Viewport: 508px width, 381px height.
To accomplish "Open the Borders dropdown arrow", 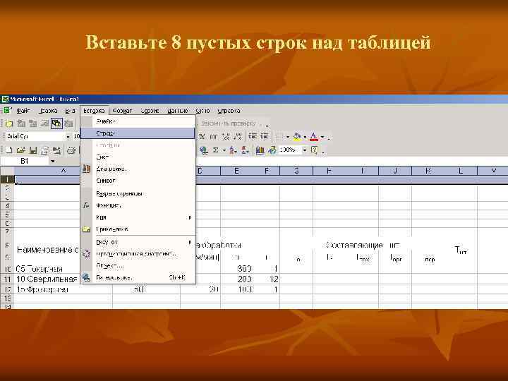I will pyautogui.click(x=288, y=137).
